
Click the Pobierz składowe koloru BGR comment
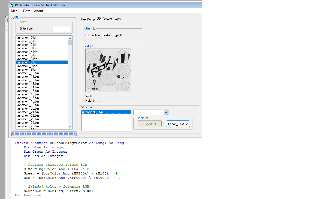[56, 165]
